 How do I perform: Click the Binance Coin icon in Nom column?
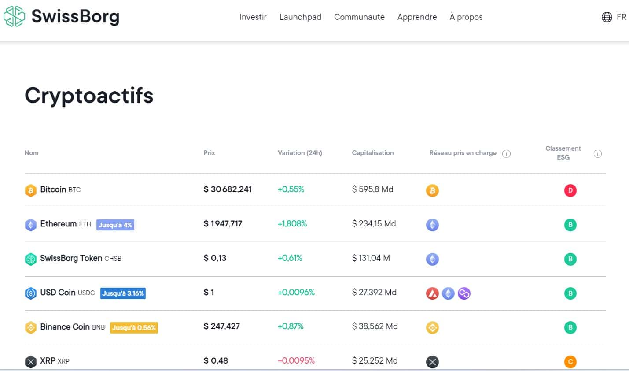[30, 327]
